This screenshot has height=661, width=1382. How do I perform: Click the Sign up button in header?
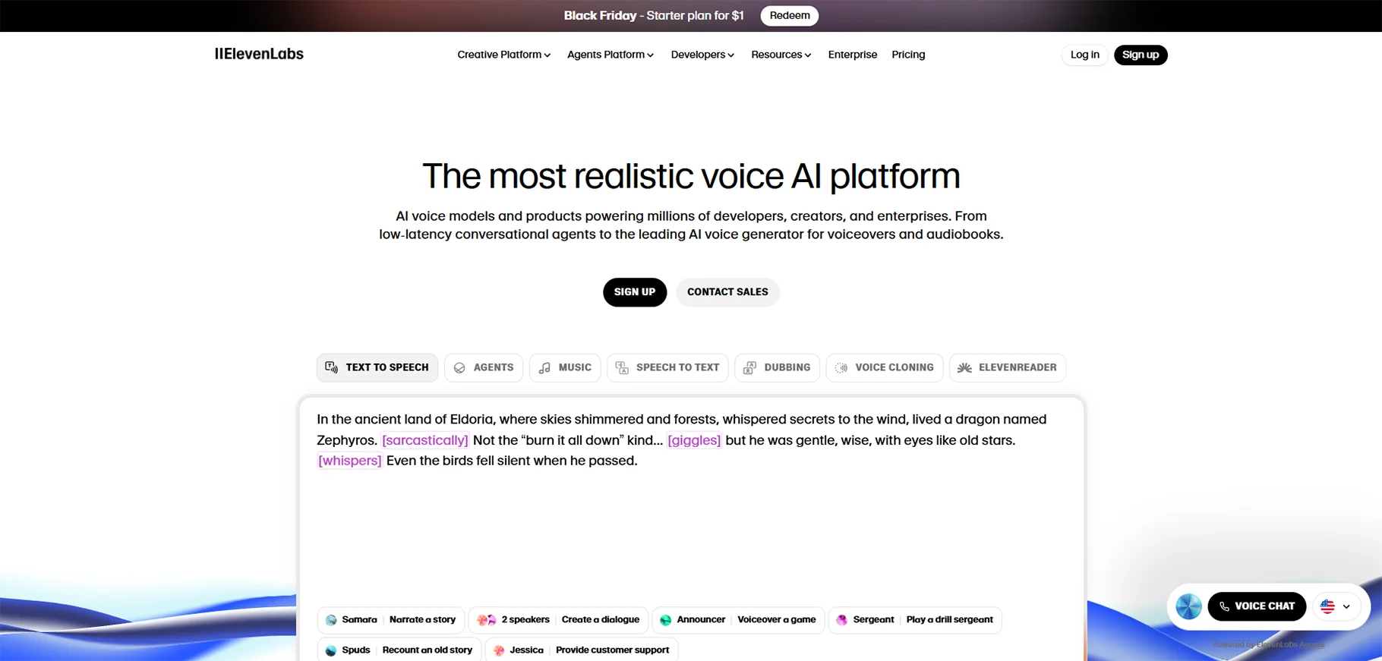(x=1141, y=55)
